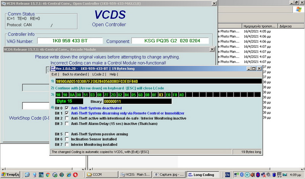The width and height of the screenshot is (305, 179).
Task: Click the battery tray icon
Action: pos(274,175)
